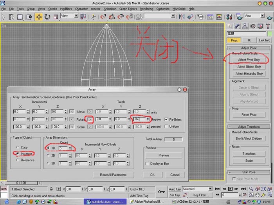Choose the 3D array dimension
Image resolution: width=274 pixels, height=205 pixels.
(48, 163)
